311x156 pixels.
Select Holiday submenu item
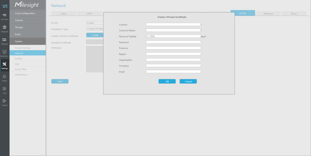pyautogui.click(x=27, y=58)
